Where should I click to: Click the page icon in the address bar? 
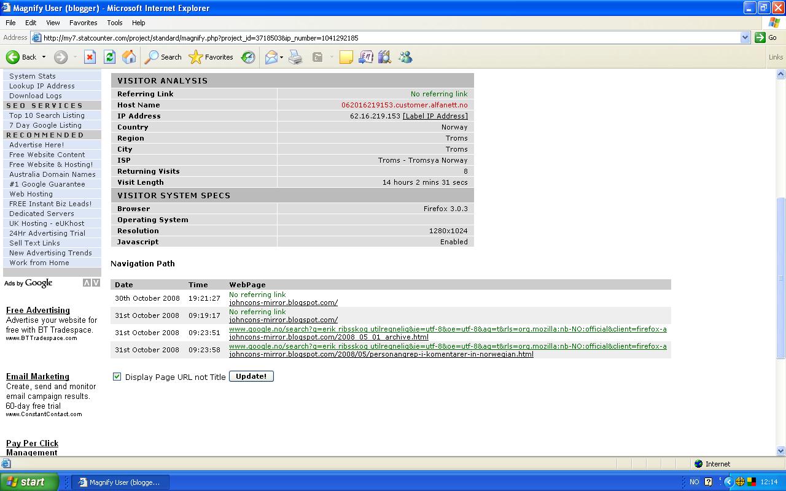[x=37, y=37]
